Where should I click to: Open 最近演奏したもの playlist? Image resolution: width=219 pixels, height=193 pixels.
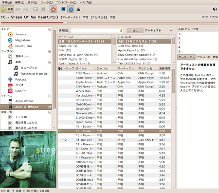26,123
